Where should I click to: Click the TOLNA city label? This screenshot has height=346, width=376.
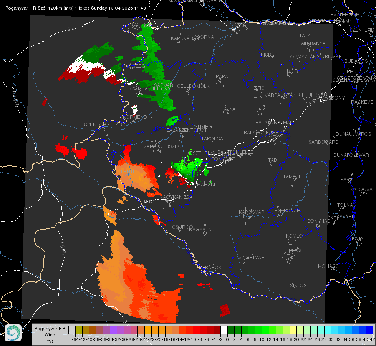pyautogui.click(x=345, y=205)
